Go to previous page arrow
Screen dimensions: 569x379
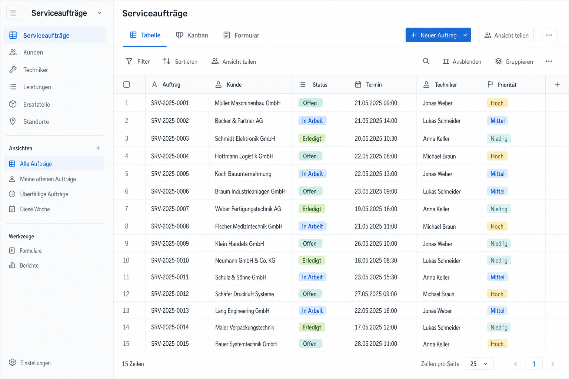coord(515,364)
